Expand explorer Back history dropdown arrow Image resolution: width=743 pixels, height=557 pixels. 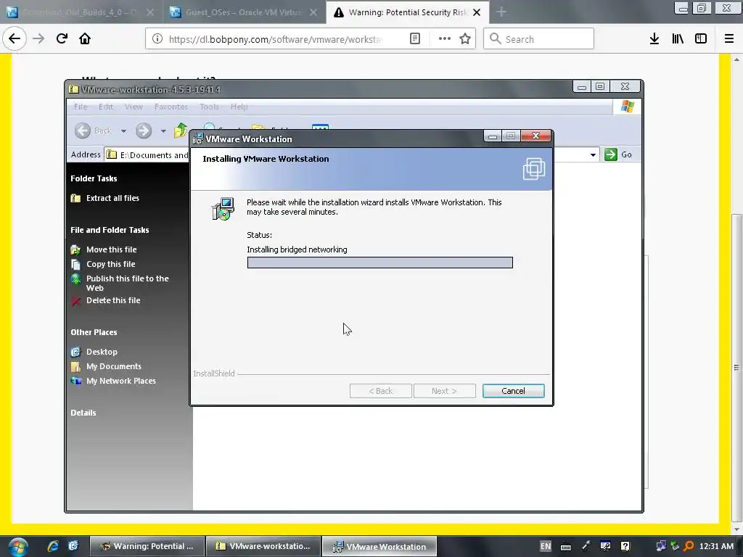tap(123, 131)
